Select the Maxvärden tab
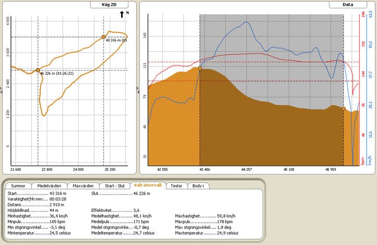This screenshot has width=377, height=245. coord(83,186)
